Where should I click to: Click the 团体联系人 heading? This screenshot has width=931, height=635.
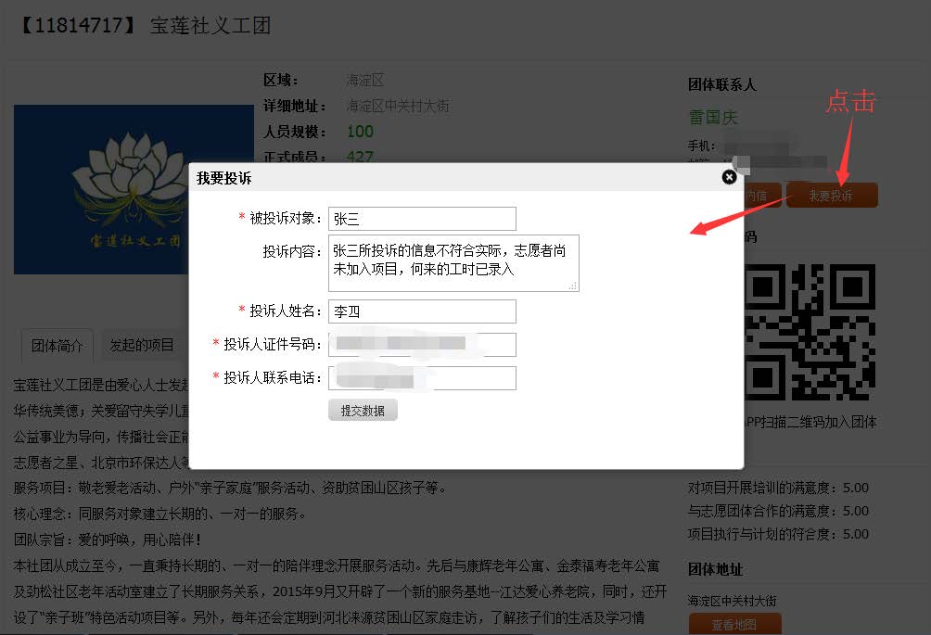(722, 85)
